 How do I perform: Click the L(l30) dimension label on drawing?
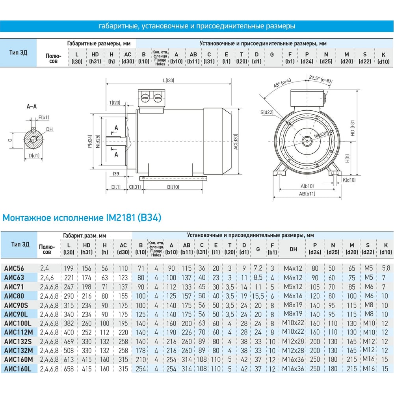(x=168, y=80)
